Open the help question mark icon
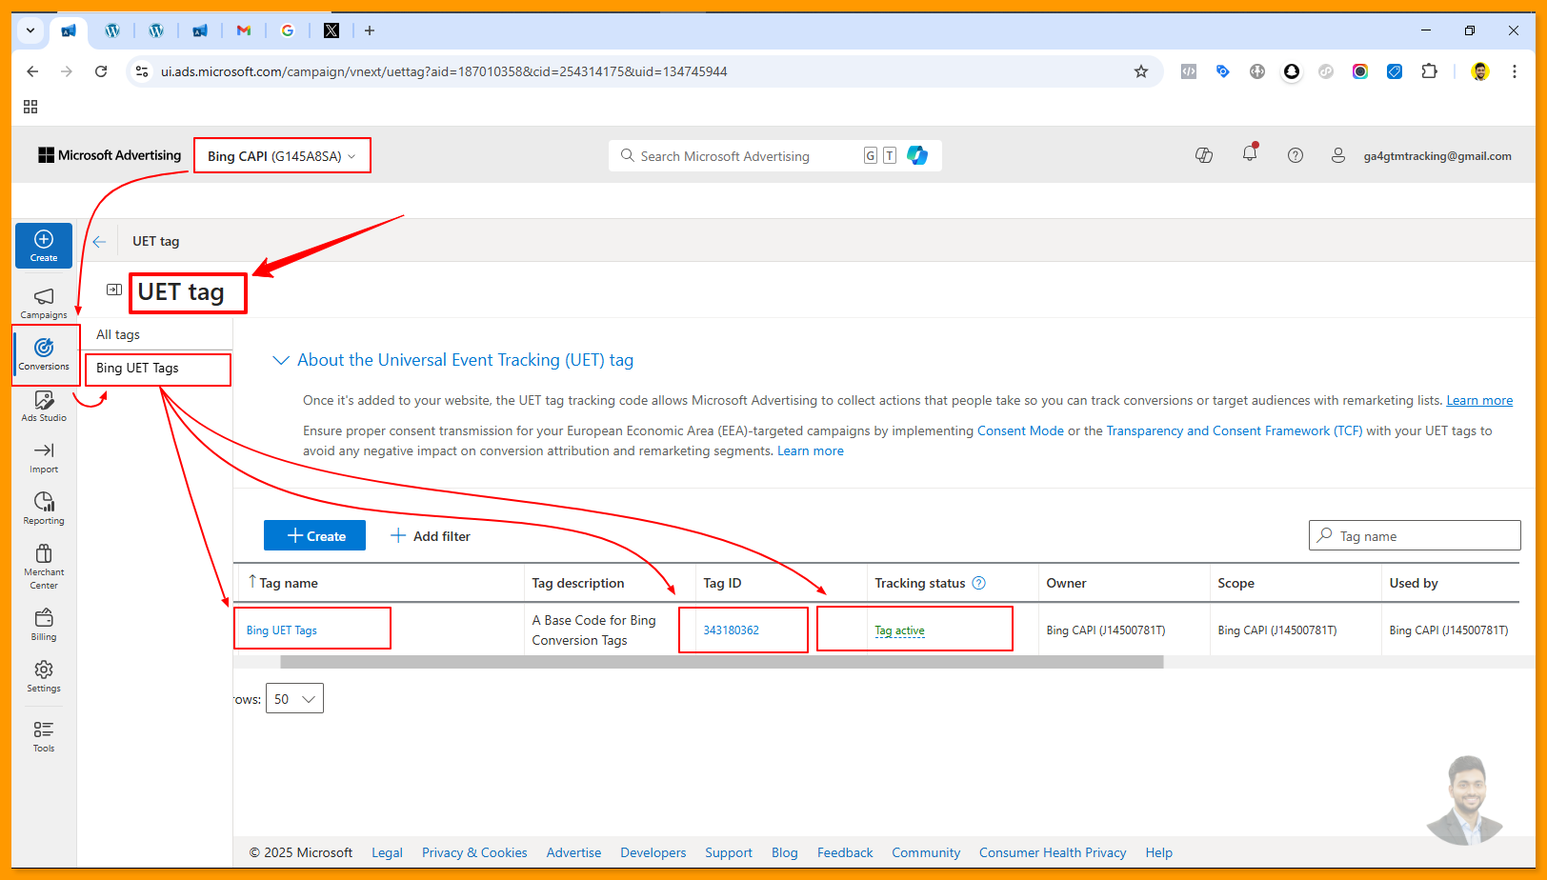This screenshot has width=1547, height=880. 1295,155
